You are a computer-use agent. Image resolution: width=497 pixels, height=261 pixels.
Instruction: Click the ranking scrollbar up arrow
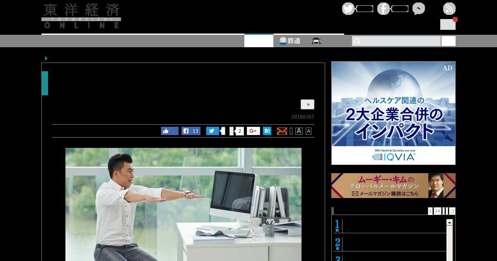[x=449, y=222]
